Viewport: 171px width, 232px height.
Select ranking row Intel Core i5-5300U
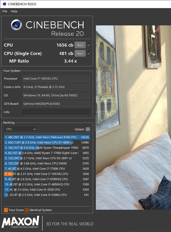click(47, 195)
